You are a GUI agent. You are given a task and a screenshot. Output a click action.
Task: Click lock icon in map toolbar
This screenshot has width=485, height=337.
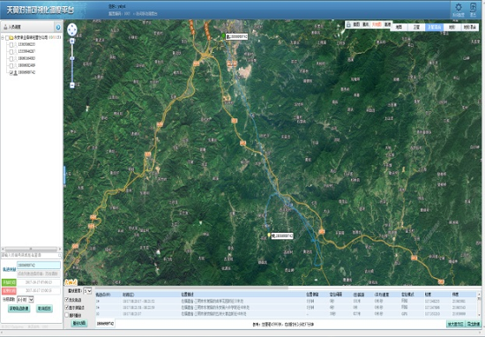tap(348, 25)
